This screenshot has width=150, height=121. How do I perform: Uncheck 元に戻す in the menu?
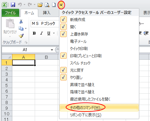[x=99, y=70]
